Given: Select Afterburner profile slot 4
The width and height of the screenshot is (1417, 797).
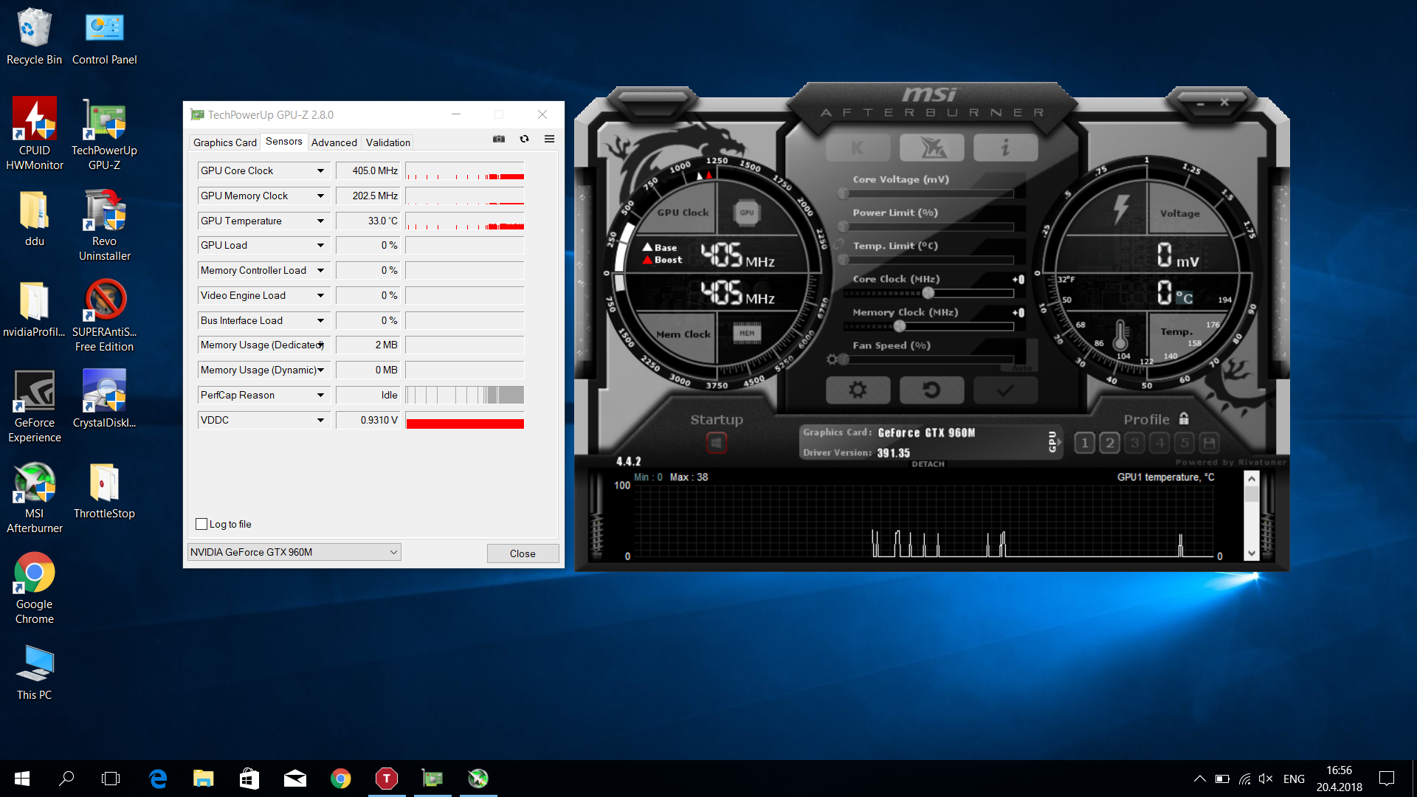Looking at the screenshot, I should [x=1159, y=443].
